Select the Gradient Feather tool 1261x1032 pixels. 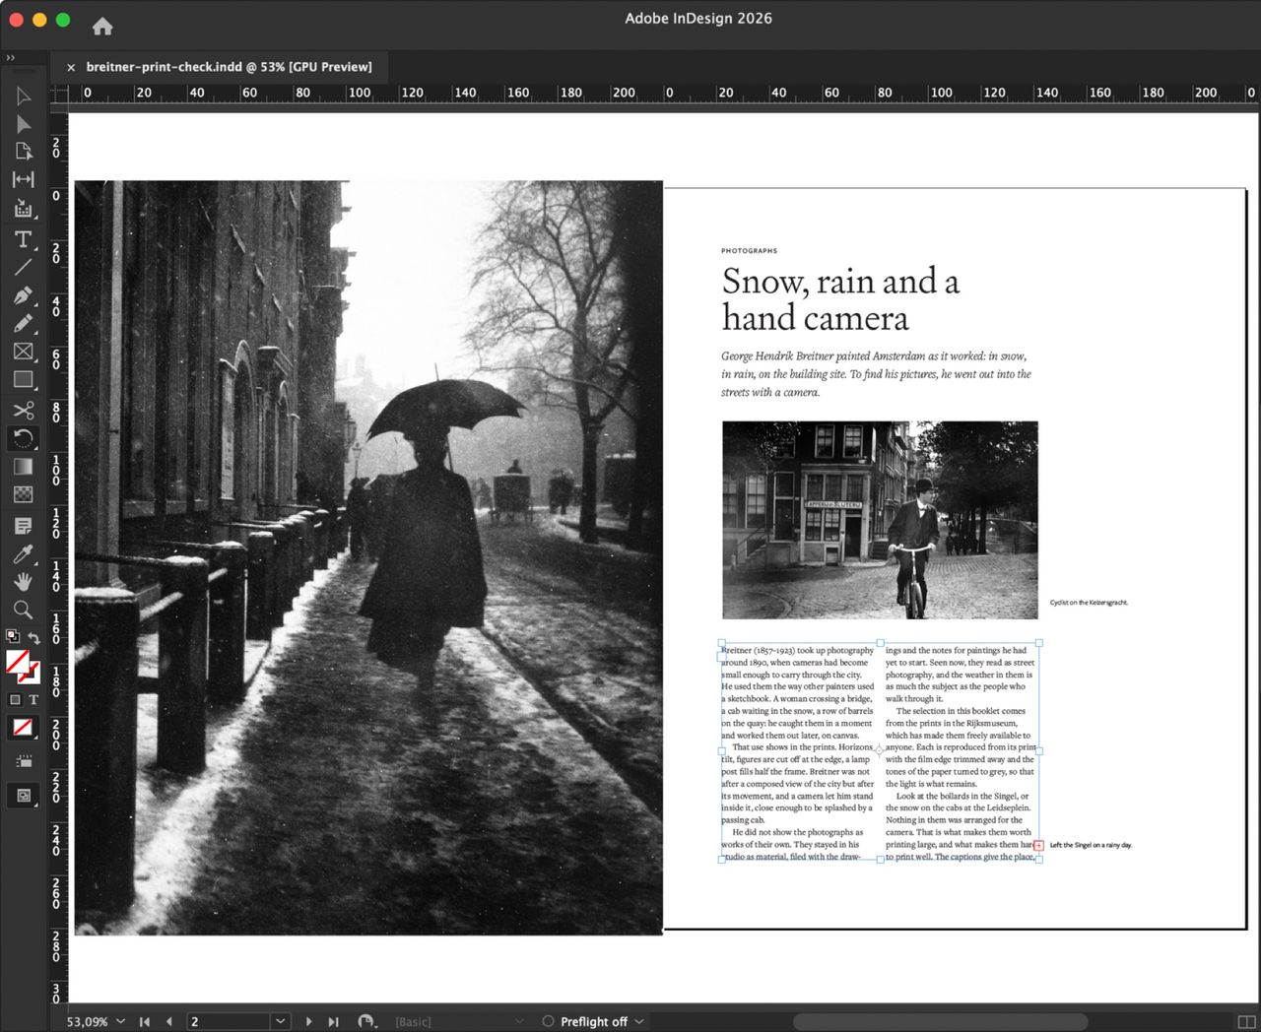coord(24,494)
